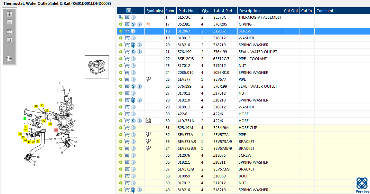370x194 pixels.
Task: Click the S icon for item 21 SEAL
Action: point(133,52)
